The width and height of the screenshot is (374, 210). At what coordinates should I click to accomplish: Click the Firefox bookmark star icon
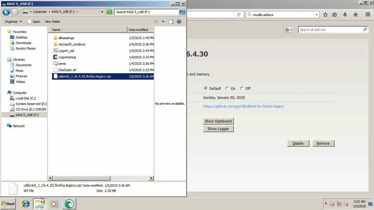[x=325, y=15]
